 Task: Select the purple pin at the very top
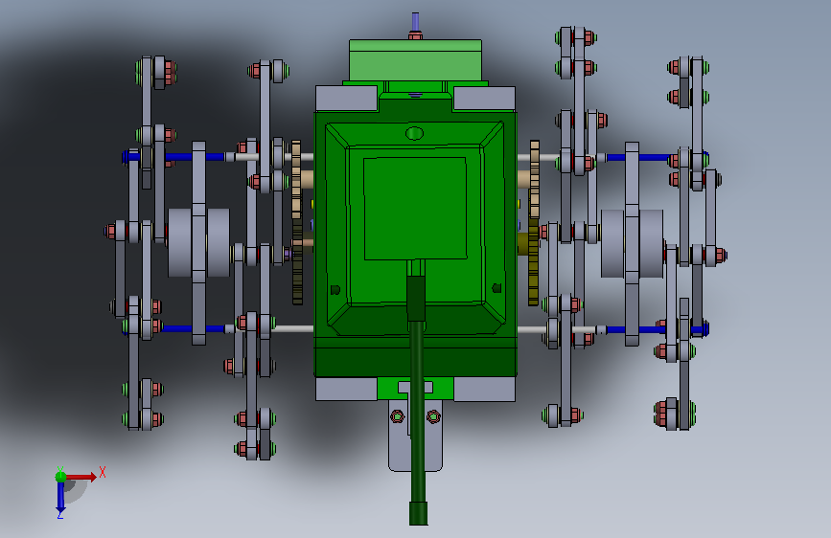tap(415, 23)
